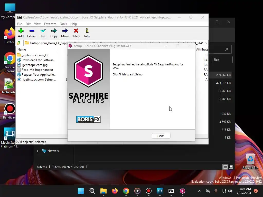Open the Recycle Bin on desktop

point(250,162)
